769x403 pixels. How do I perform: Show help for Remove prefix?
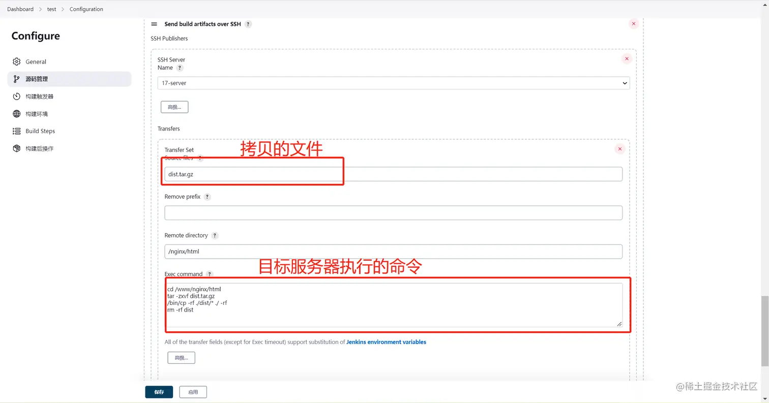(207, 197)
